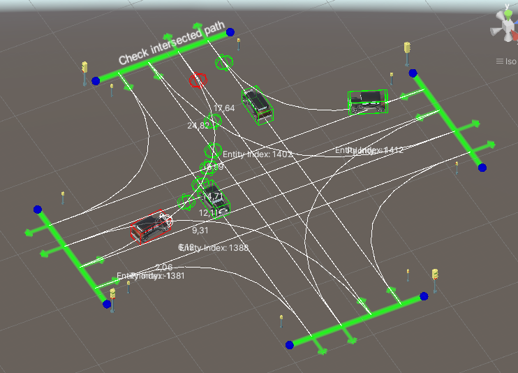Select the red-outlined car near Entity Index 1388
The width and height of the screenshot is (518, 373).
tap(150, 226)
